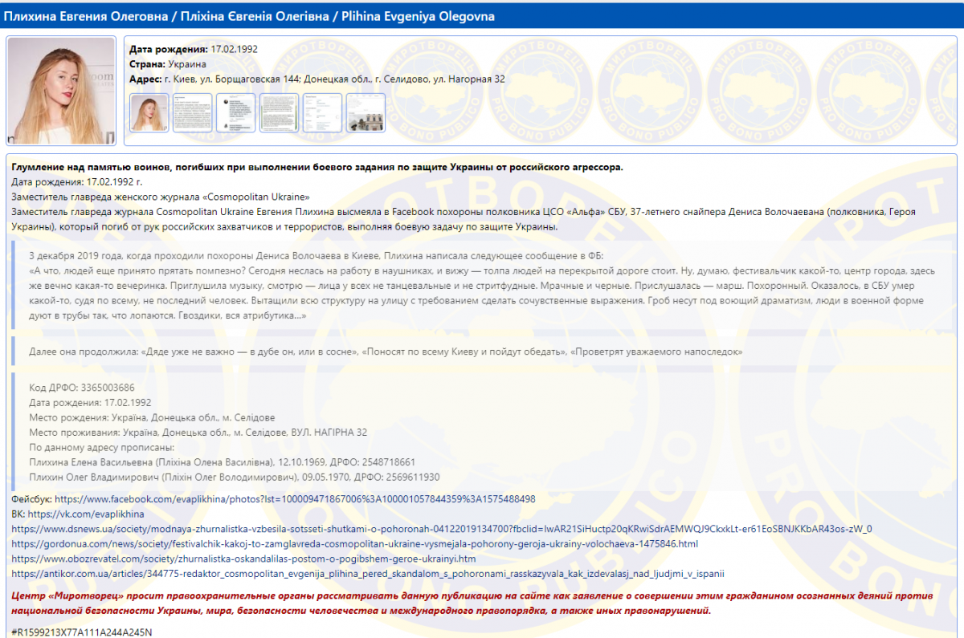
Task: Click the 'Страна: Украина' line
Action: click(168, 64)
